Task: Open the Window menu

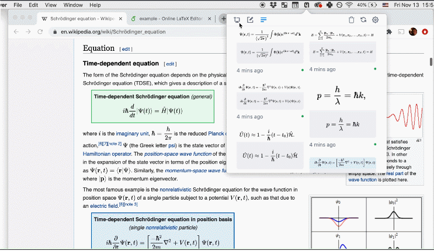Action: (73, 5)
